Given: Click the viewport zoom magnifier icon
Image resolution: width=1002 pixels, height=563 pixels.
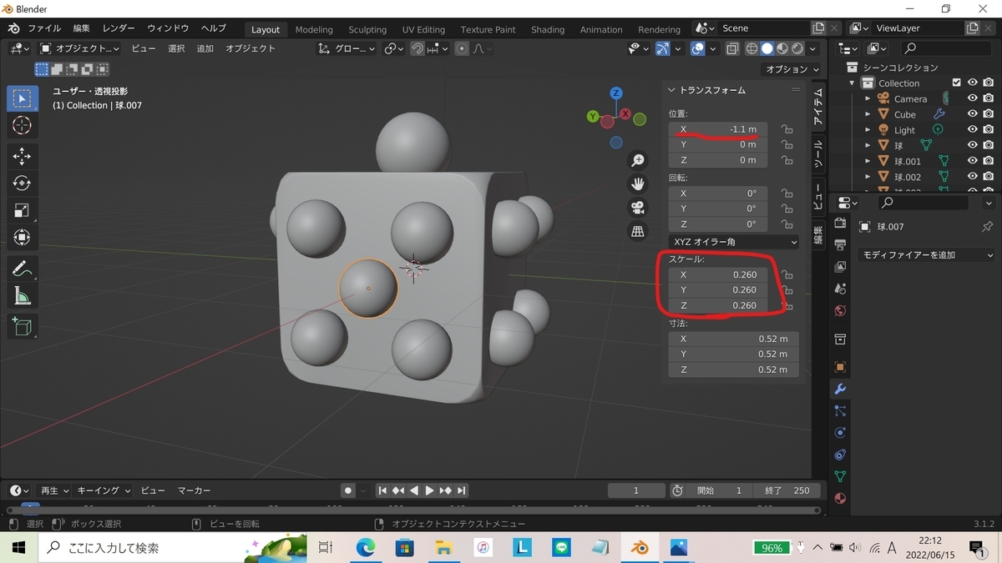Looking at the screenshot, I should (638, 160).
